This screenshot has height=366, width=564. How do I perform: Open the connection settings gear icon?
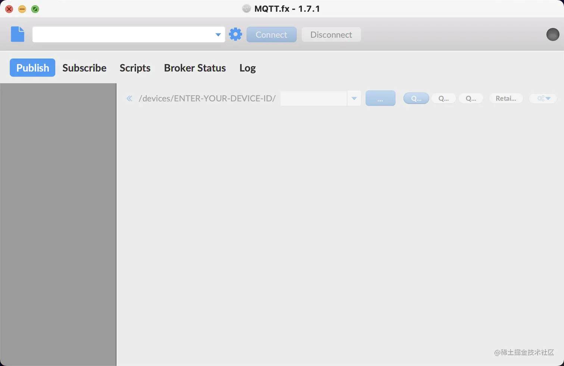(235, 34)
